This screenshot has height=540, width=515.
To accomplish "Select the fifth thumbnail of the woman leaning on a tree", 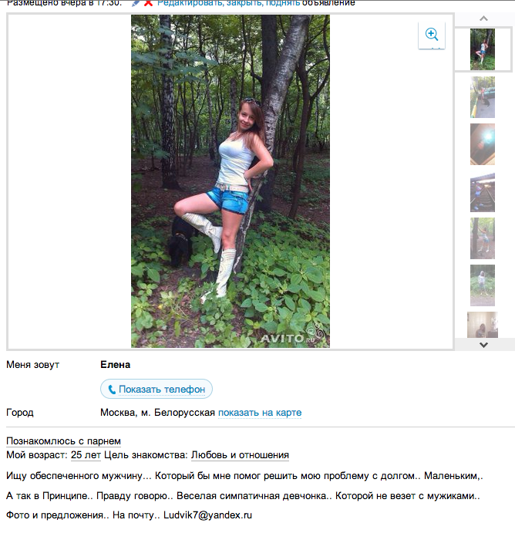I will coord(483,238).
